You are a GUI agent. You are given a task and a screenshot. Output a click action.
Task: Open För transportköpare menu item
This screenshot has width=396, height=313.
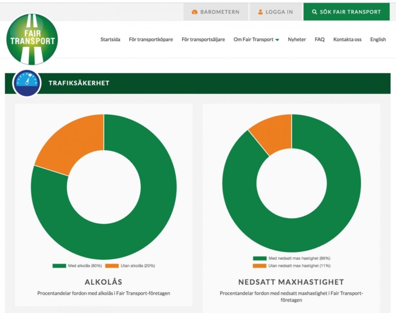click(x=151, y=40)
